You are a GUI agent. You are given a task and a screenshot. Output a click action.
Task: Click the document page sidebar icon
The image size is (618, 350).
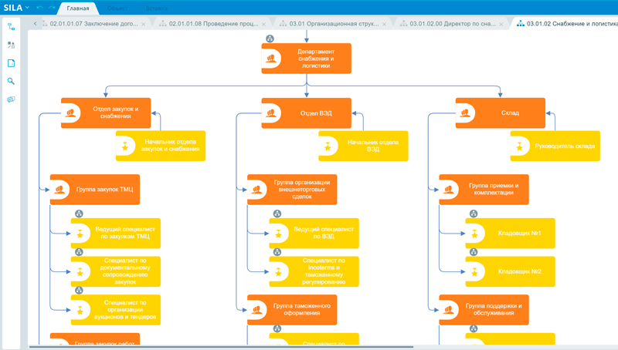[11, 63]
